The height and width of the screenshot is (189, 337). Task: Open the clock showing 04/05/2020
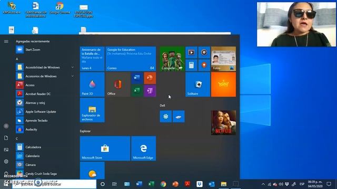pos(315,184)
